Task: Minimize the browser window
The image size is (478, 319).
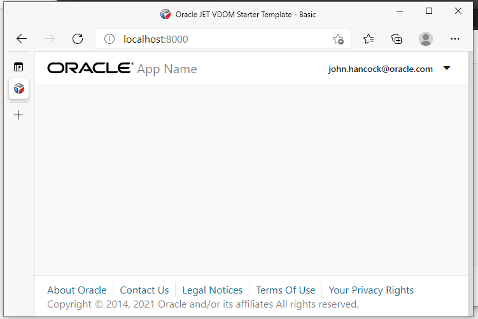Action: tap(400, 11)
